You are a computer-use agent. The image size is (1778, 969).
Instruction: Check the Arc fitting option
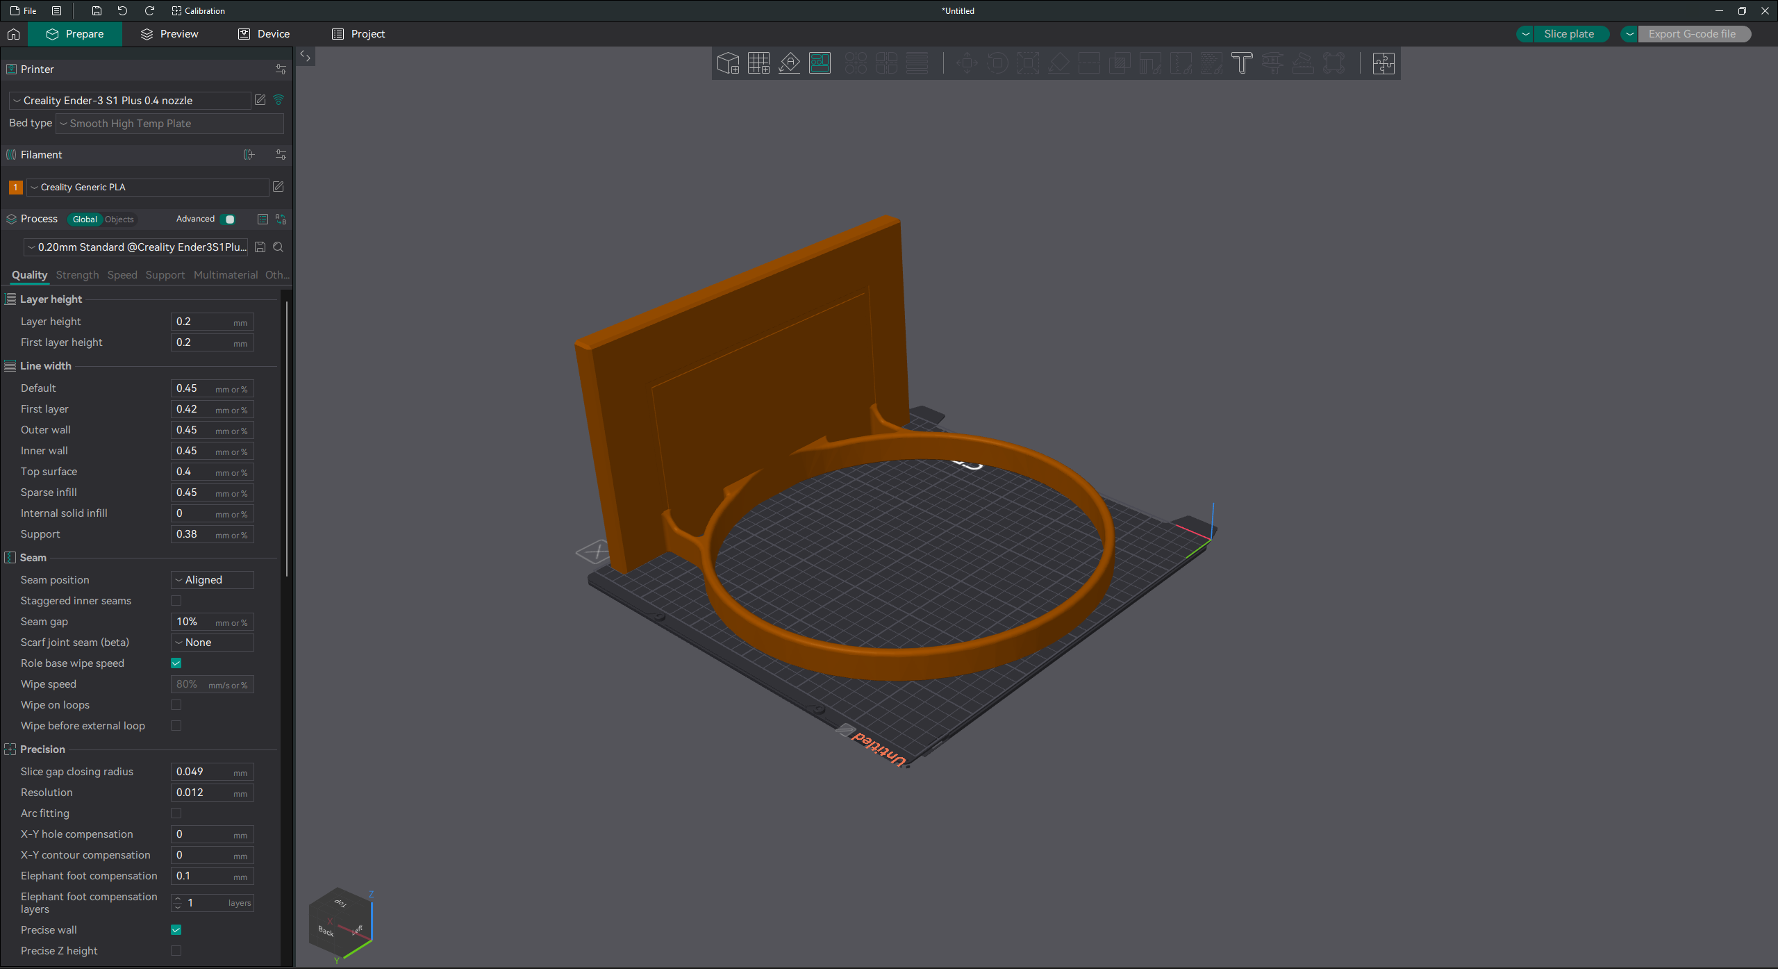[x=176, y=813]
